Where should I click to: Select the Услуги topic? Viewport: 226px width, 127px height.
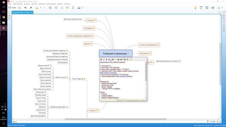coord(94,110)
